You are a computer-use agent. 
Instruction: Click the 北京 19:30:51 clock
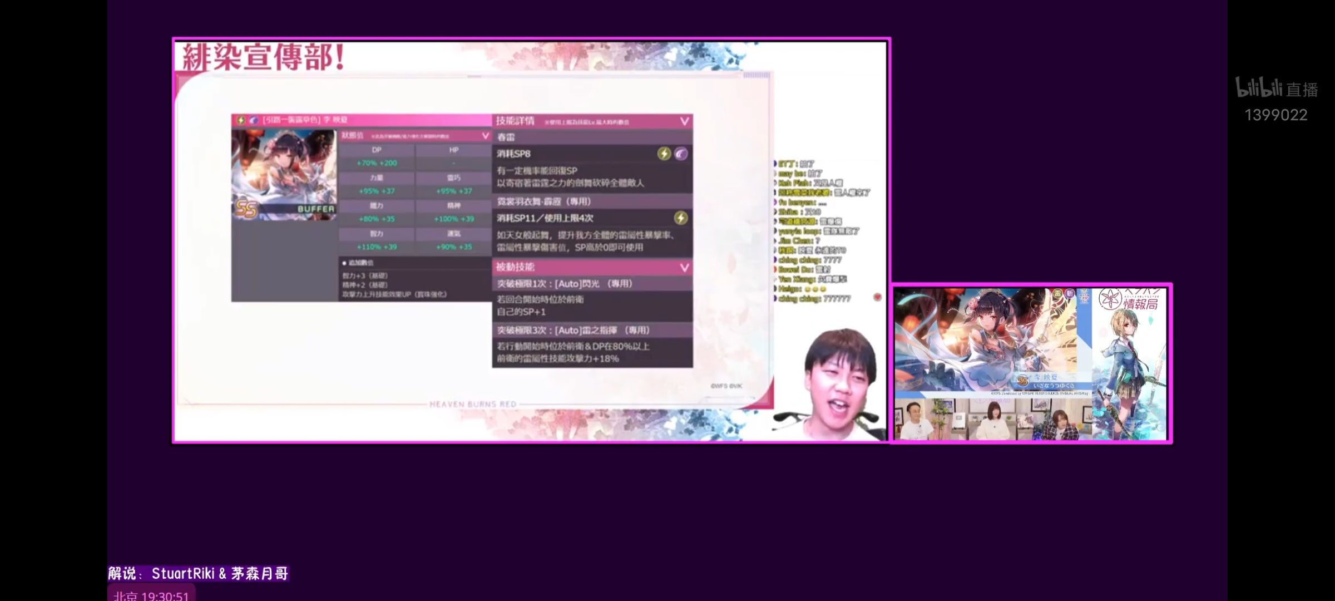(x=151, y=596)
